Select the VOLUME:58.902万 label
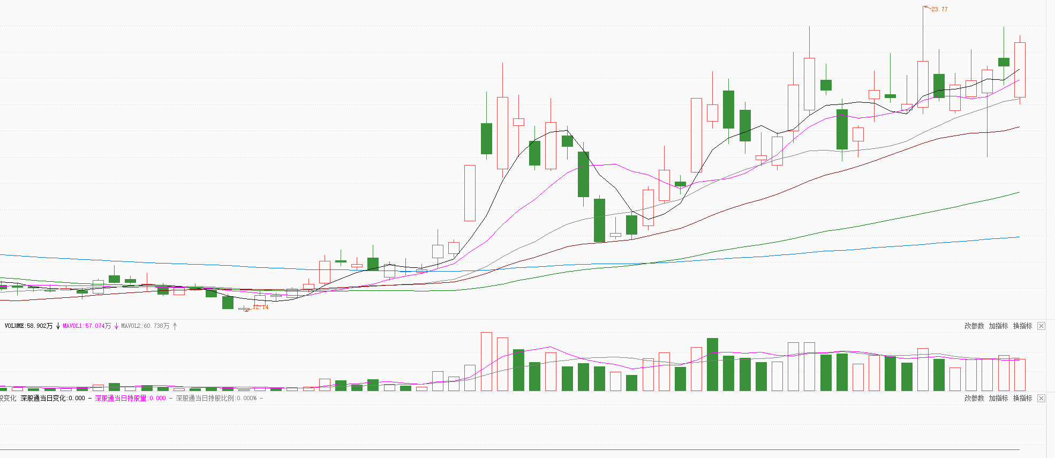Image resolution: width=1055 pixels, height=458 pixels. click(28, 326)
